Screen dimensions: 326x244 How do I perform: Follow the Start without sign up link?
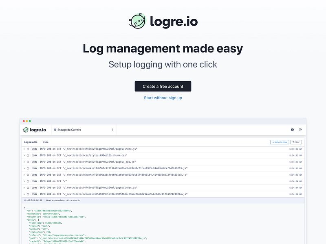(x=163, y=98)
